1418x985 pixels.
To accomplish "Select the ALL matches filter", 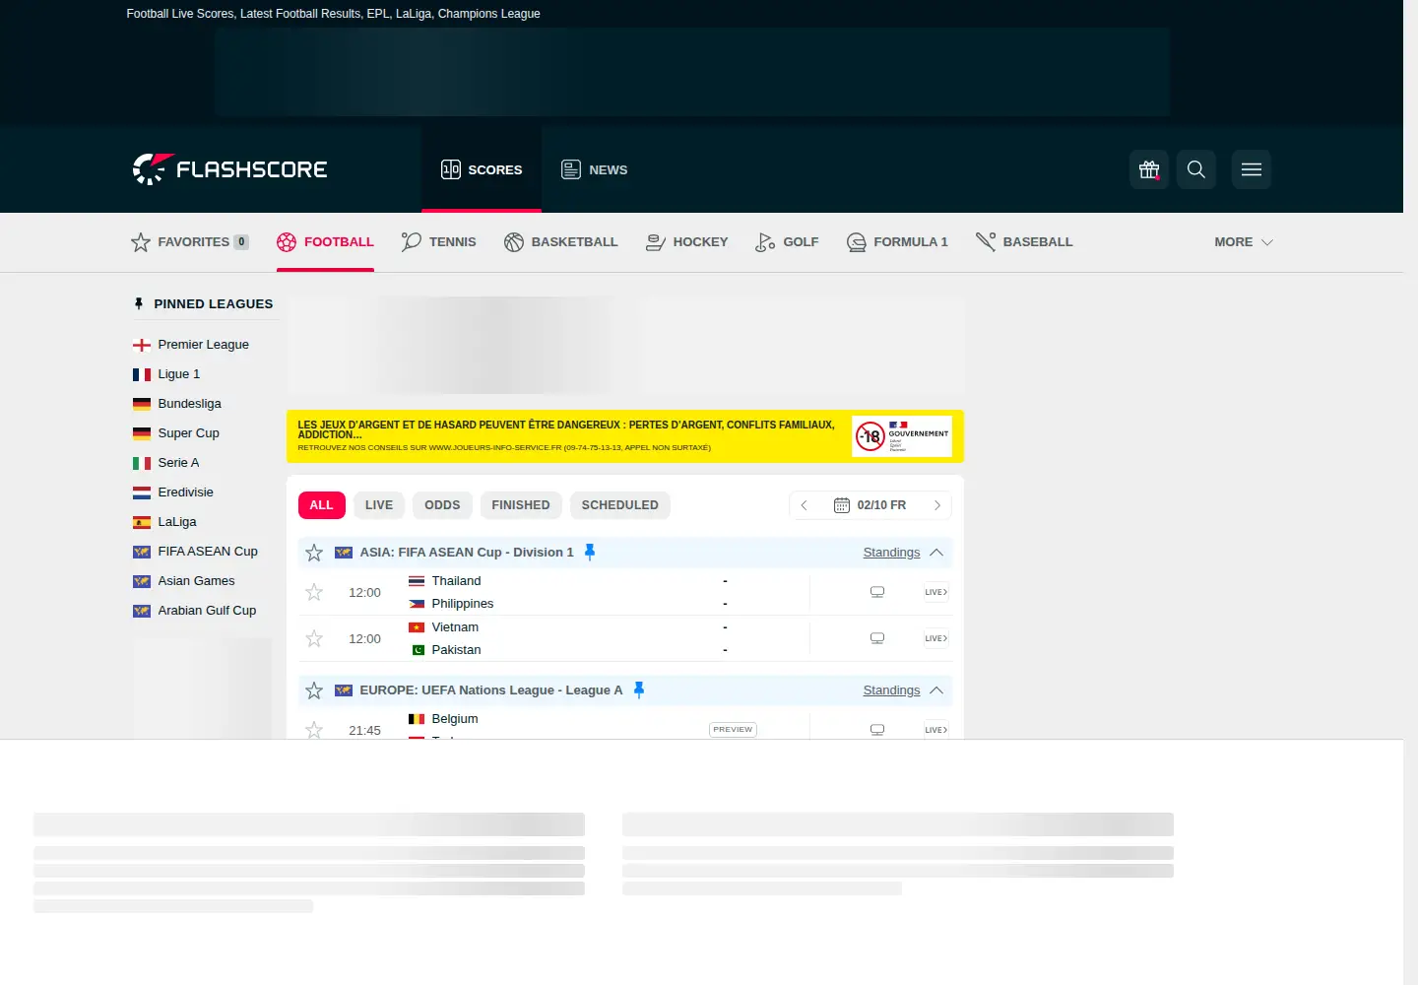I will pyautogui.click(x=322, y=505).
